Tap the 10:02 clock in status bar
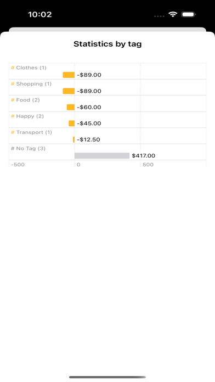The width and height of the screenshot is (215, 382). 40,15
